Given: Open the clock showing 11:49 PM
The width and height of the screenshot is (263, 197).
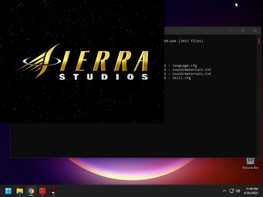Looking at the screenshot, I should tap(251, 191).
